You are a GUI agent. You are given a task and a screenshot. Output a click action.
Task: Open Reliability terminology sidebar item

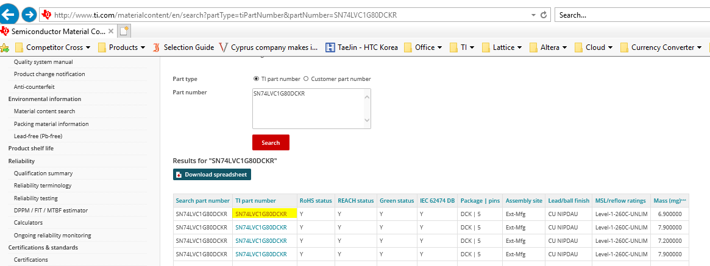[43, 186]
